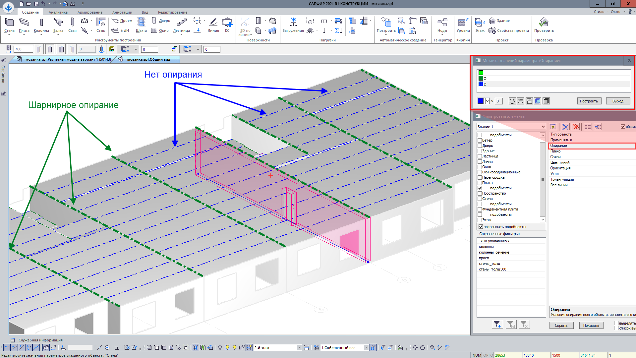Screen dimensions: 636x358
Task: Switch to the Армирование ribbon tab
Action: click(x=90, y=12)
